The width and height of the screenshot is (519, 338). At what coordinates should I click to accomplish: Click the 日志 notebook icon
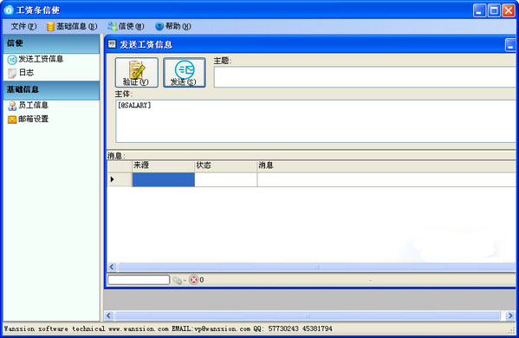pyautogui.click(x=12, y=73)
